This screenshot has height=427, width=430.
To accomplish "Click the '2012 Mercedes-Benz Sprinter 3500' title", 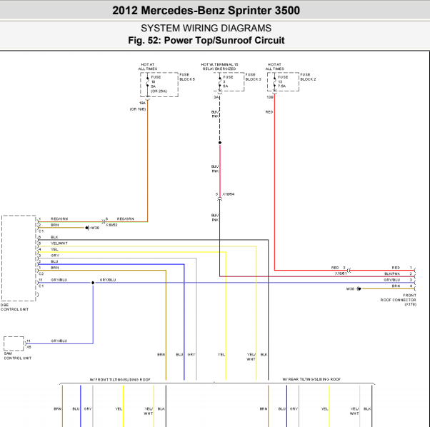I will click(206, 11).
